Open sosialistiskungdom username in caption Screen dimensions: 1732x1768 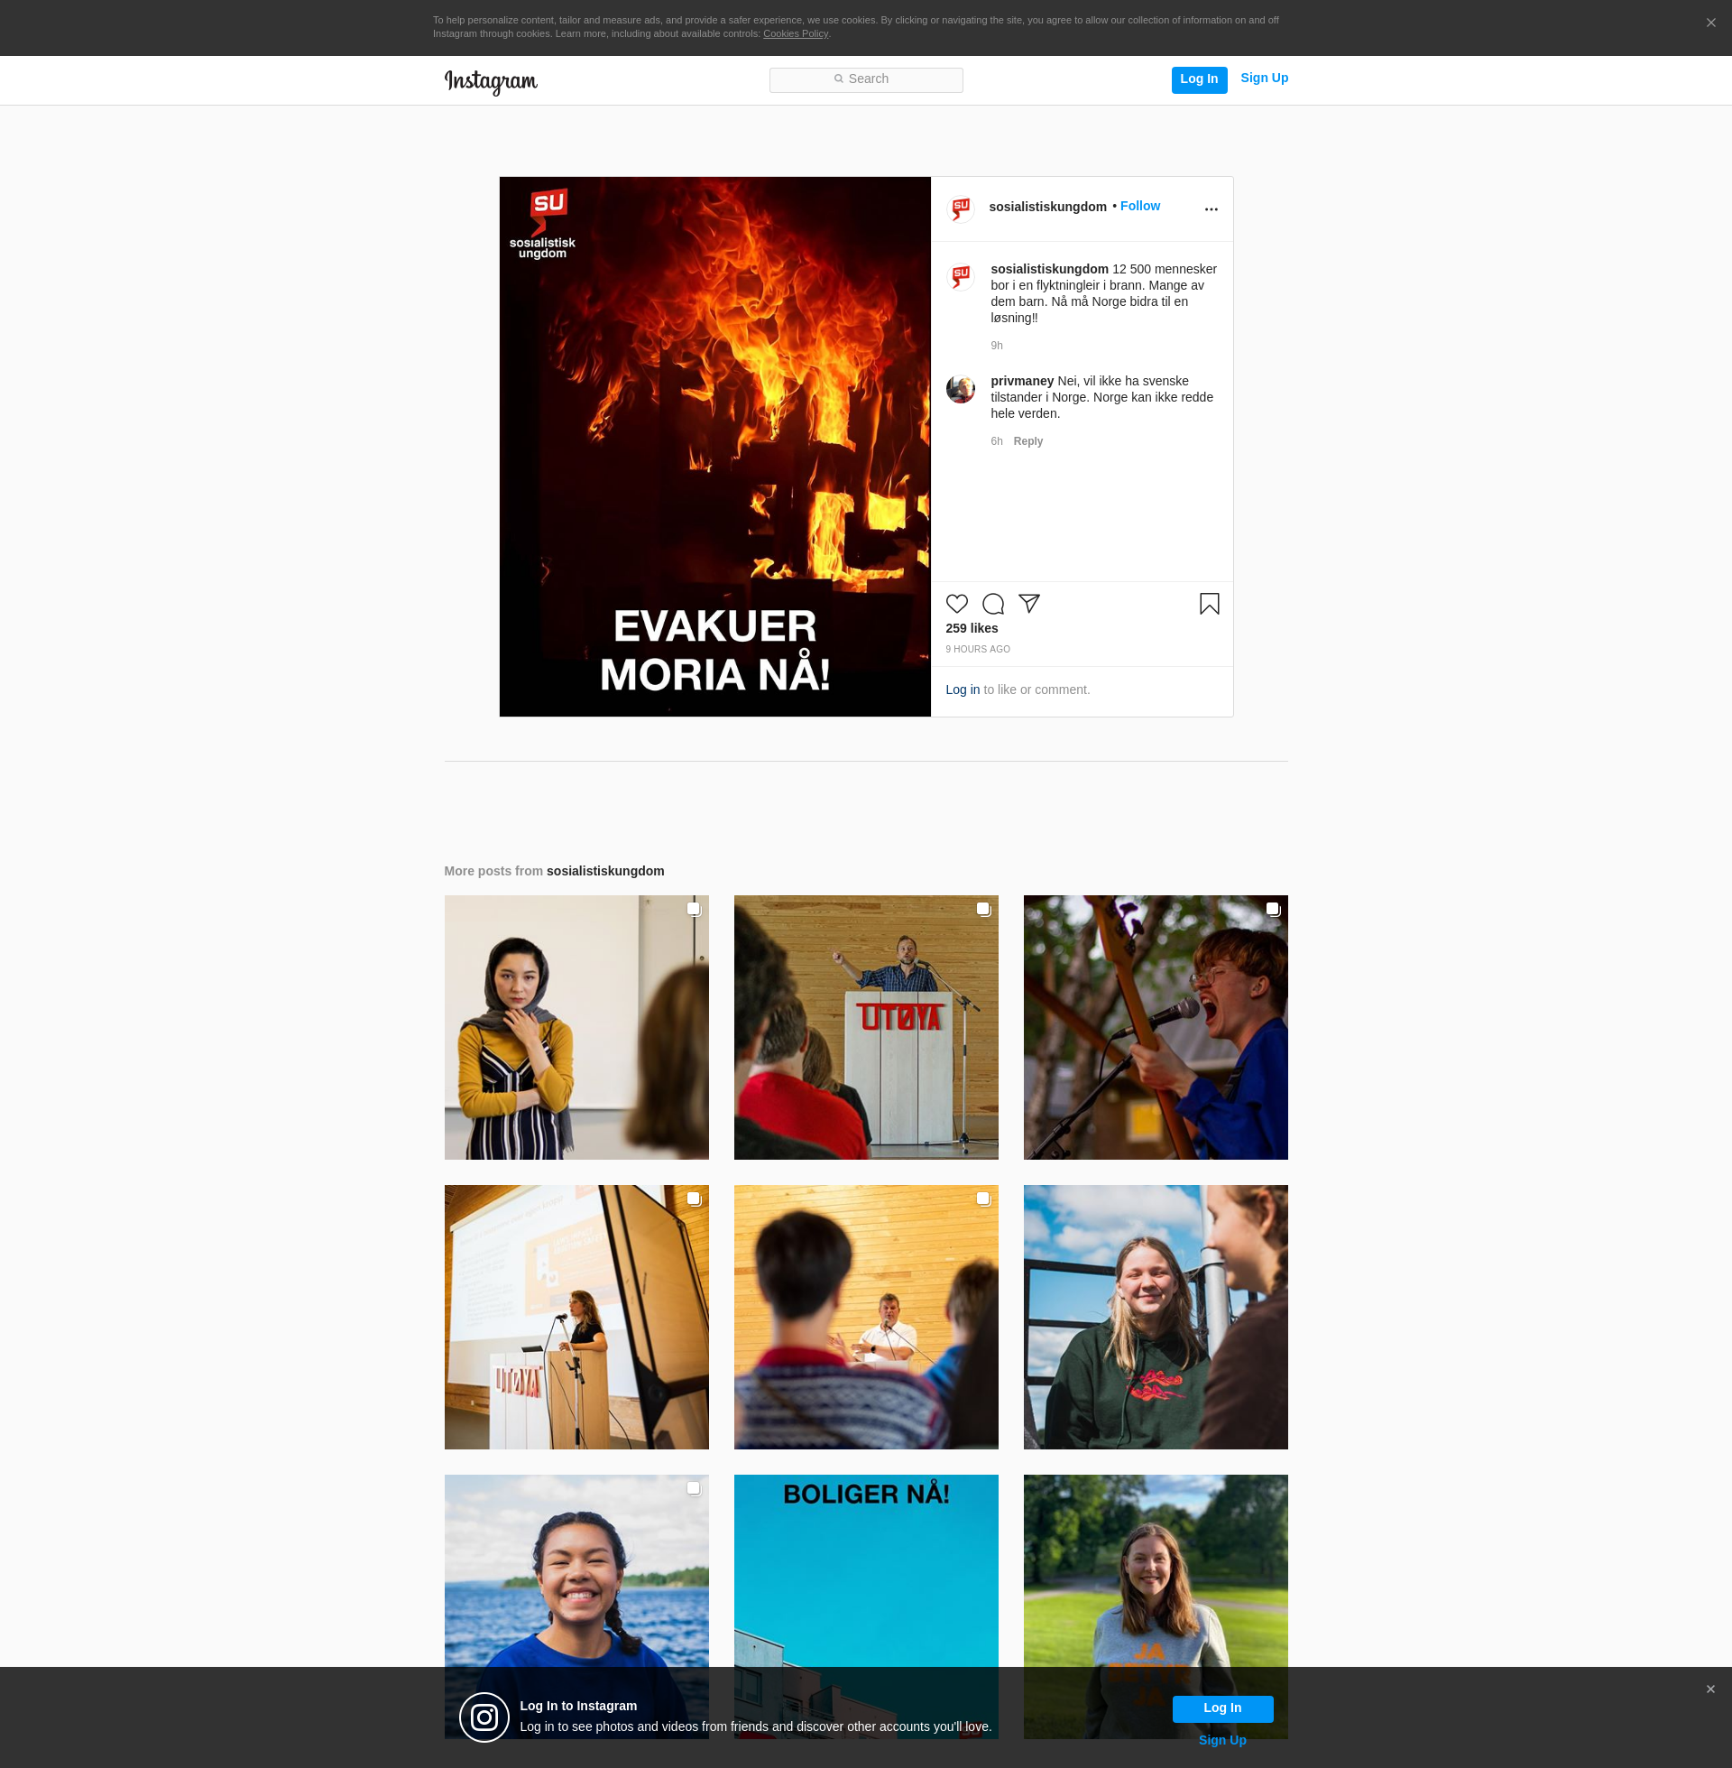1049,269
